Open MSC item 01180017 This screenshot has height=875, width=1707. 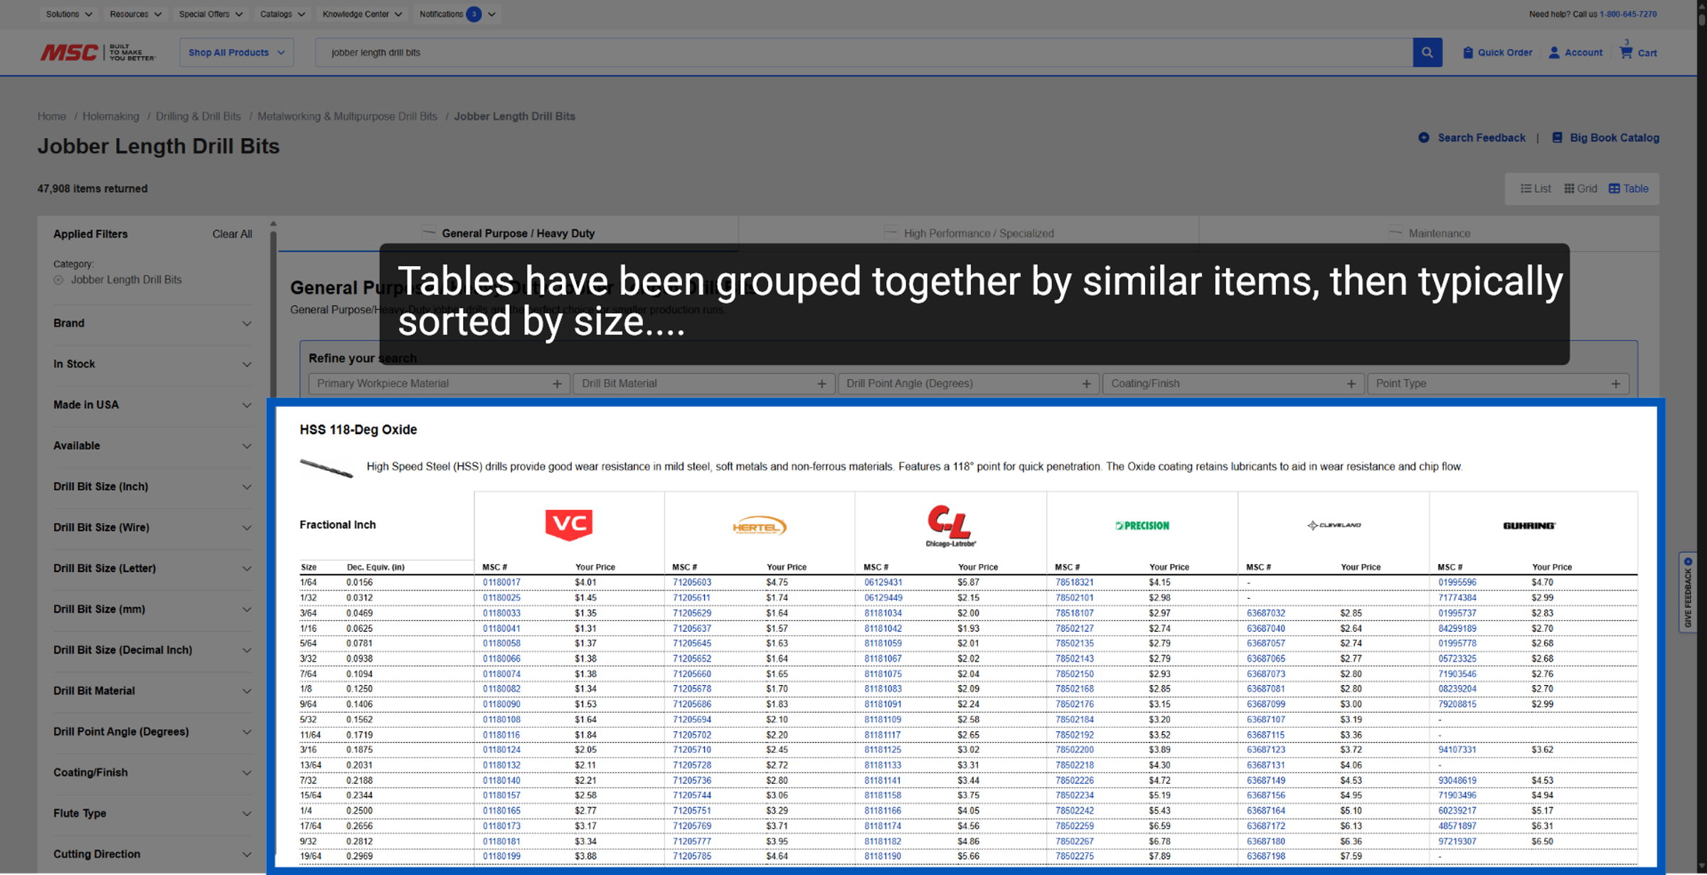[501, 583]
